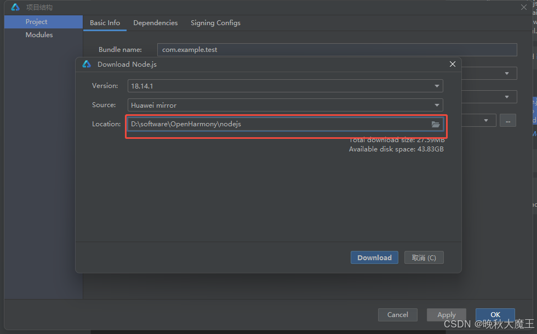Click the Location path input highlighted in red
This screenshot has width=537, height=334.
coord(279,124)
